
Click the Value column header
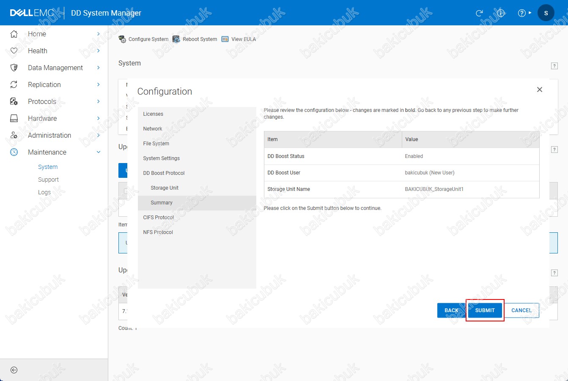coord(470,139)
